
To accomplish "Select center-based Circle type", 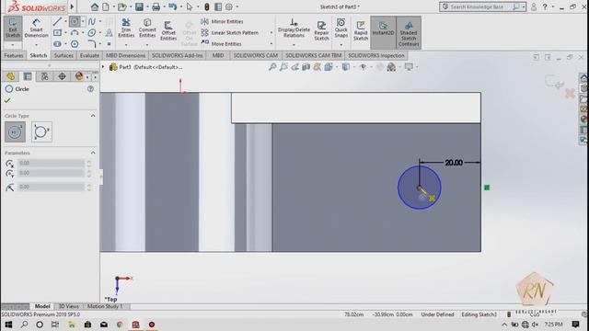I will (15, 131).
